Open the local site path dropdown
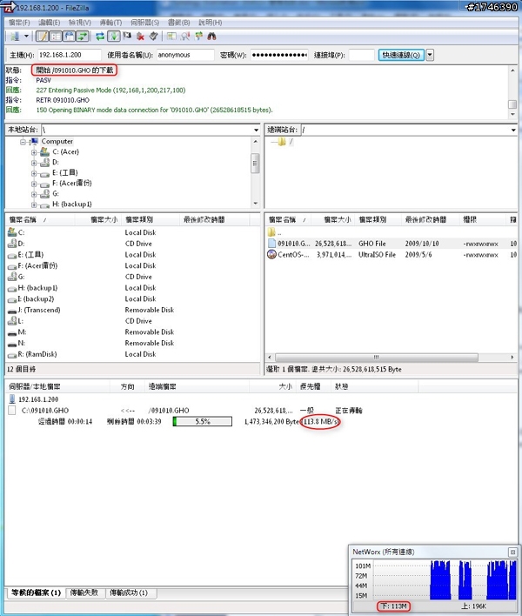Image resolution: width=522 pixels, height=616 pixels. coord(256,130)
